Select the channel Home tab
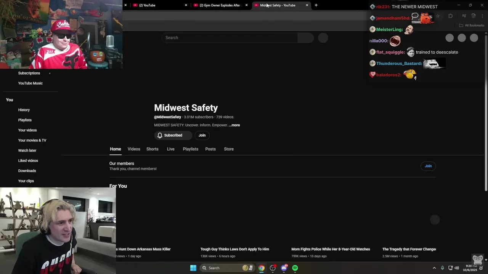 (116, 149)
